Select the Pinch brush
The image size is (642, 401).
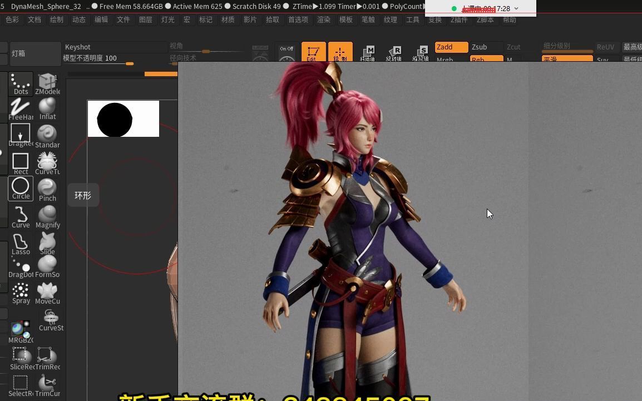coord(47,188)
